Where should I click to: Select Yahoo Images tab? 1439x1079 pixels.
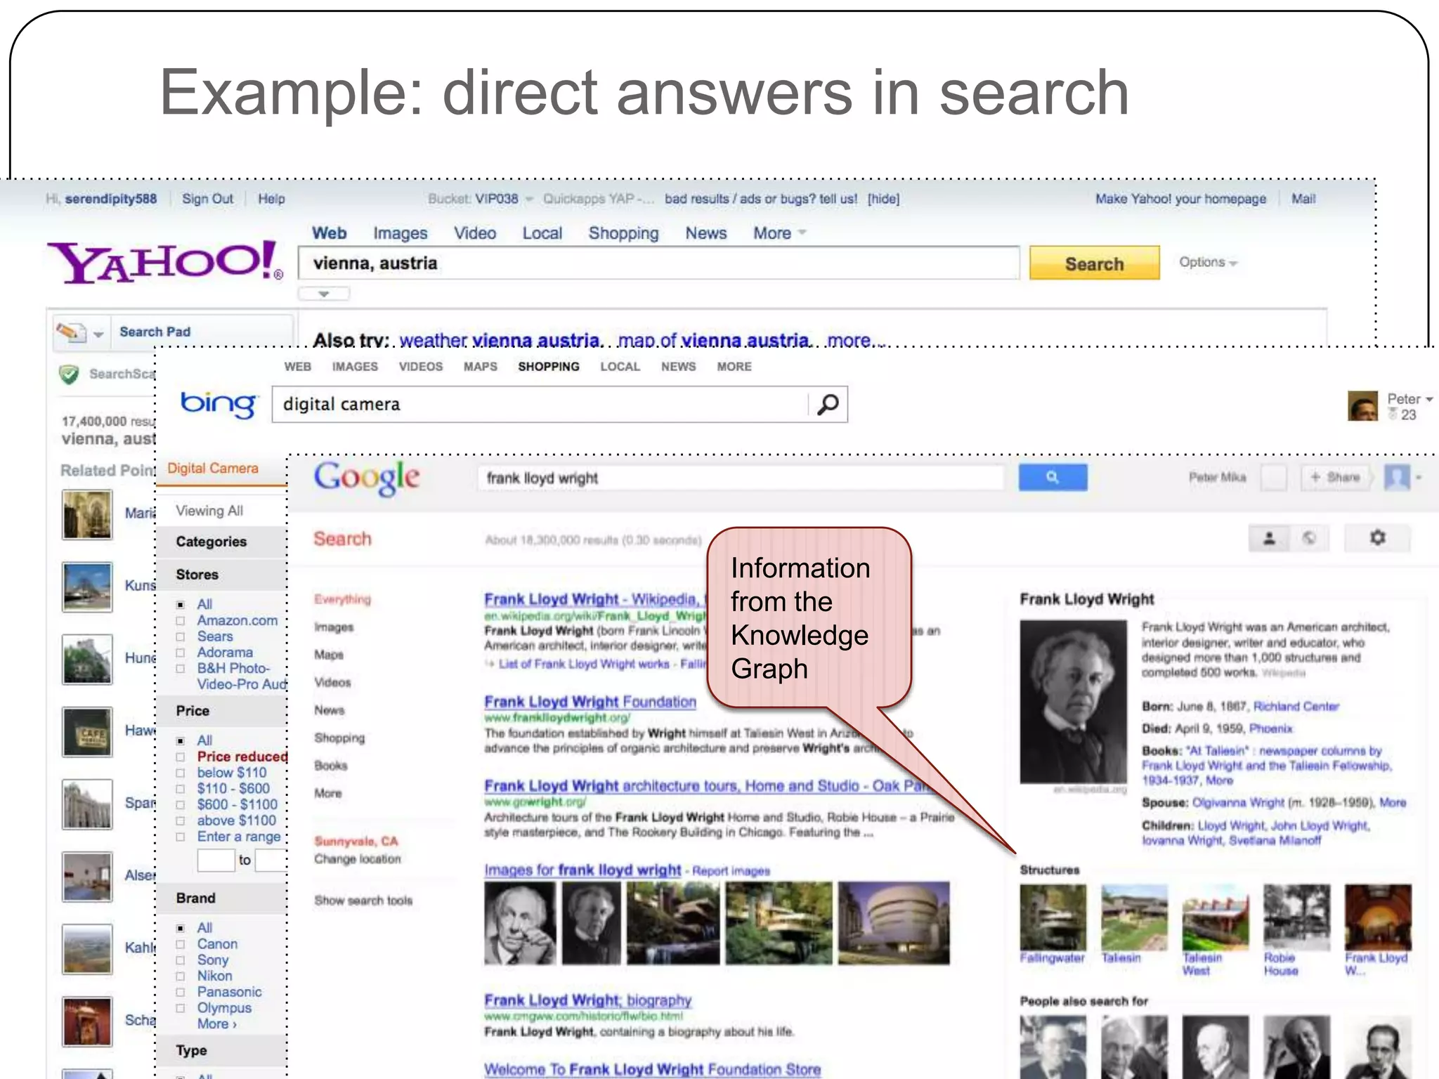click(x=400, y=233)
